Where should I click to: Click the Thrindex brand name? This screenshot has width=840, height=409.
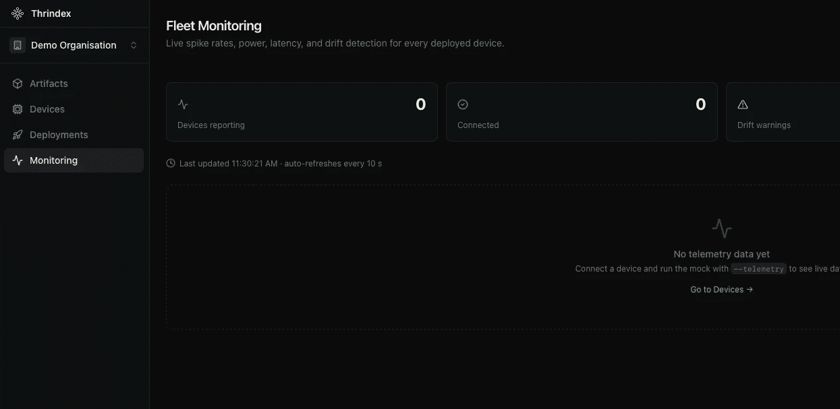(51, 13)
